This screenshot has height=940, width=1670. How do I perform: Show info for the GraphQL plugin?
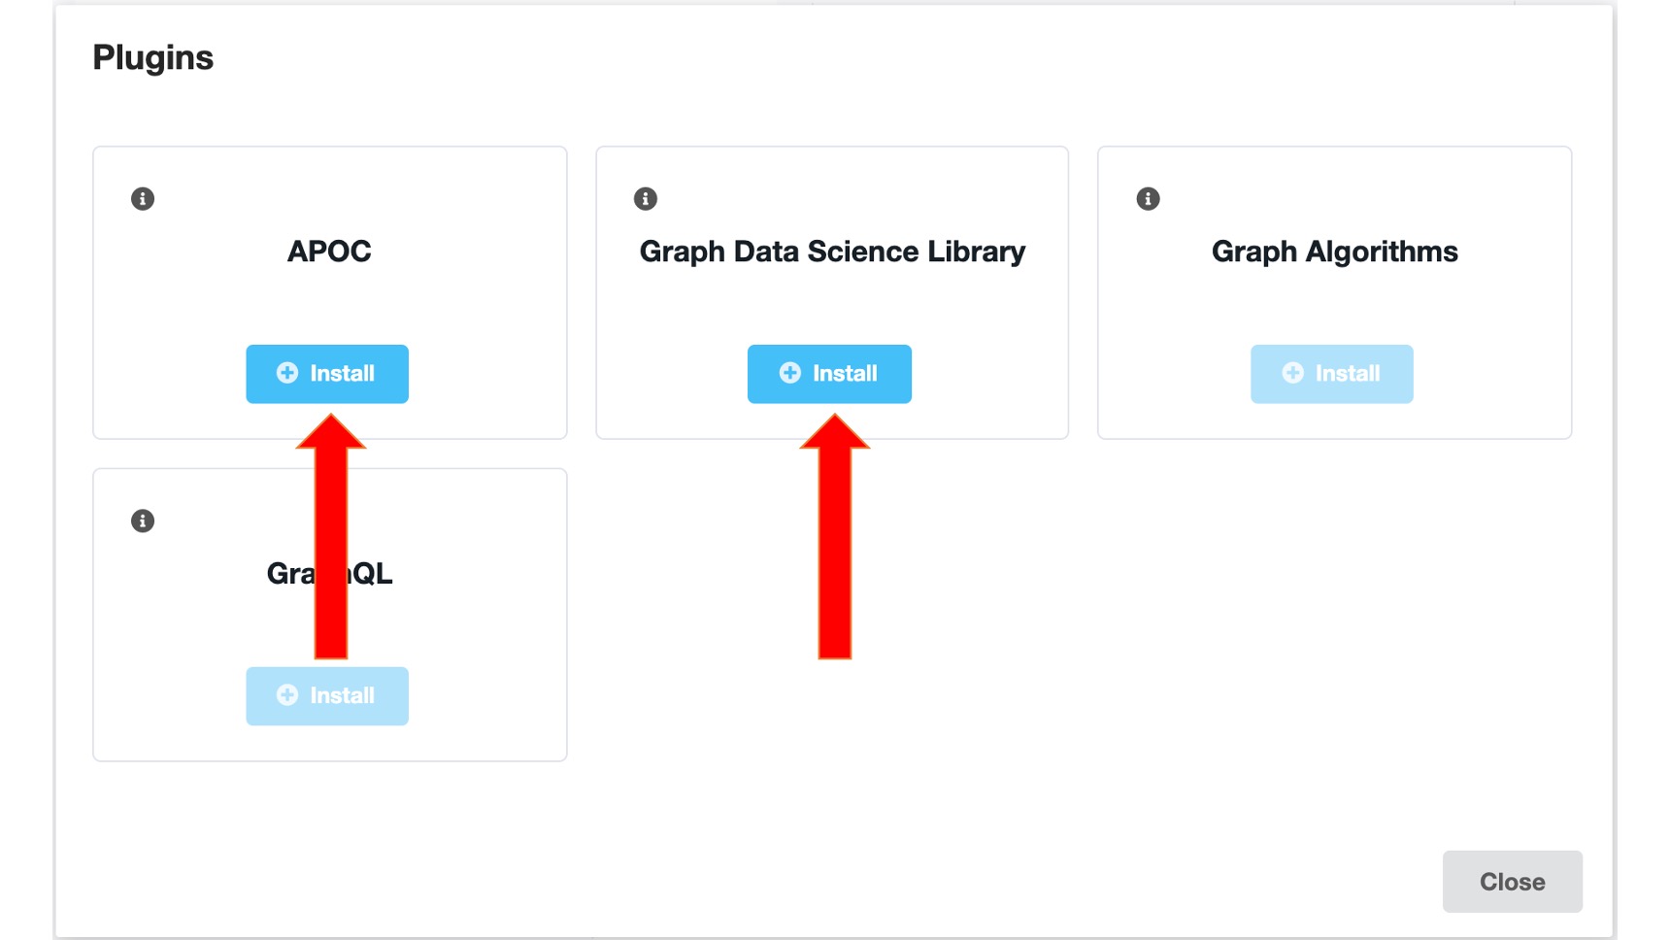coord(143,521)
